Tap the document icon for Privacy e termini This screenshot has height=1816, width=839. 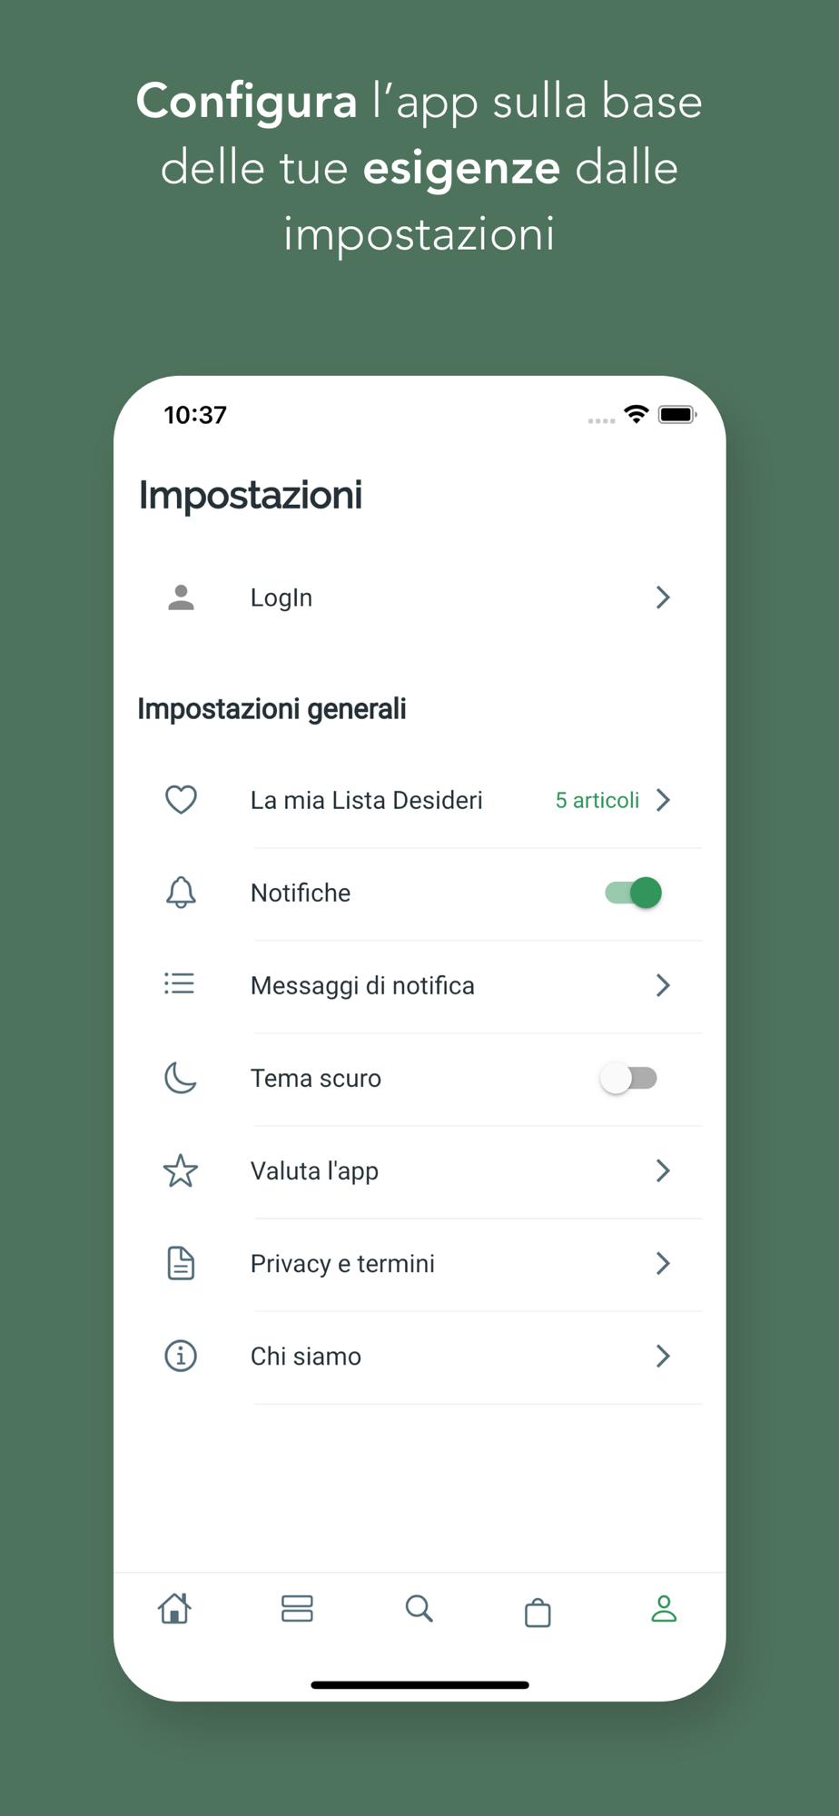point(181,1263)
